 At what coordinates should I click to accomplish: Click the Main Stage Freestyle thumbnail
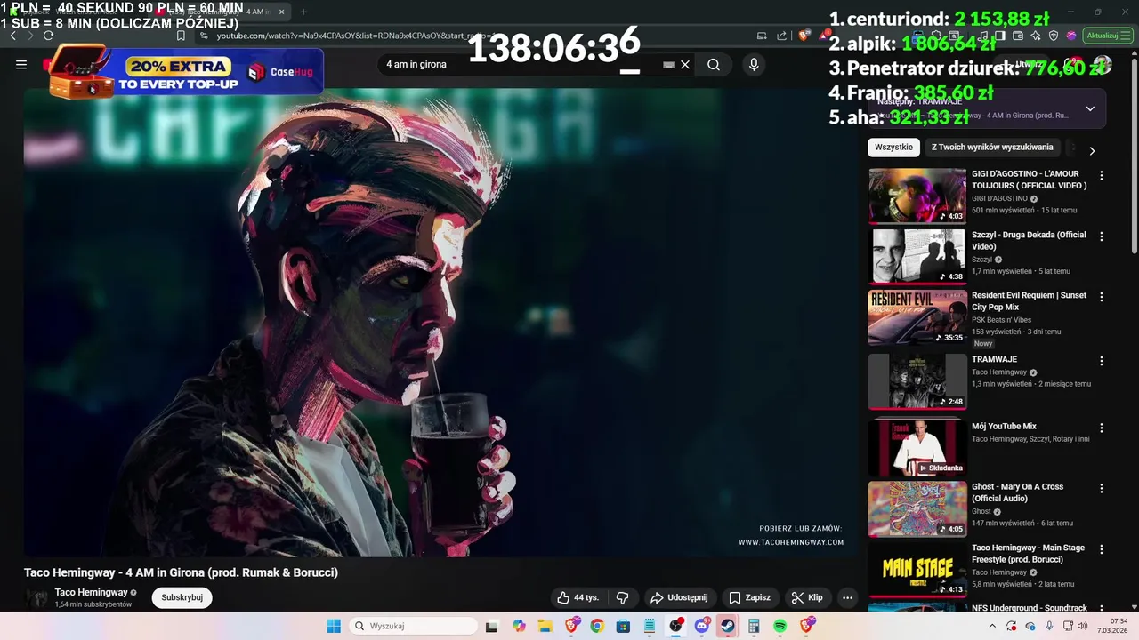pos(917,570)
